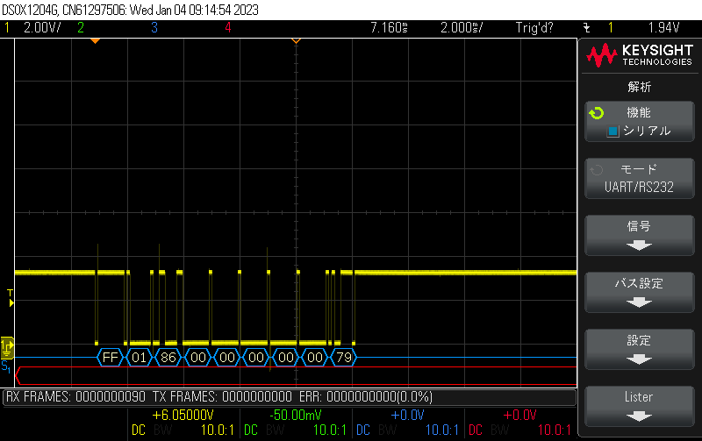This screenshot has height=441, width=702.
Task: Select the yellow channel 1 ground marker
Action: pos(8,345)
